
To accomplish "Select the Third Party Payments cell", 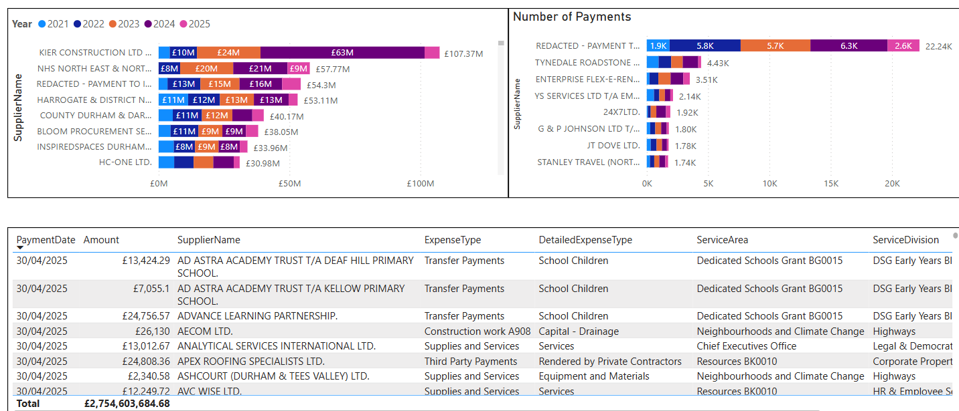I will point(471,361).
